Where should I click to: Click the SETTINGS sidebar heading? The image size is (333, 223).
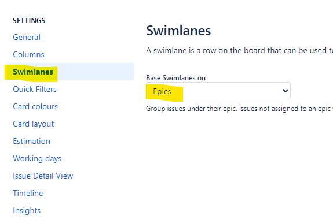pyautogui.click(x=29, y=21)
